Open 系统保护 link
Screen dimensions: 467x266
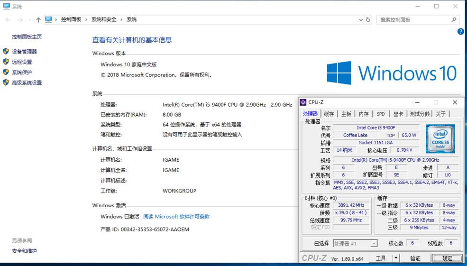pyautogui.click(x=22, y=73)
